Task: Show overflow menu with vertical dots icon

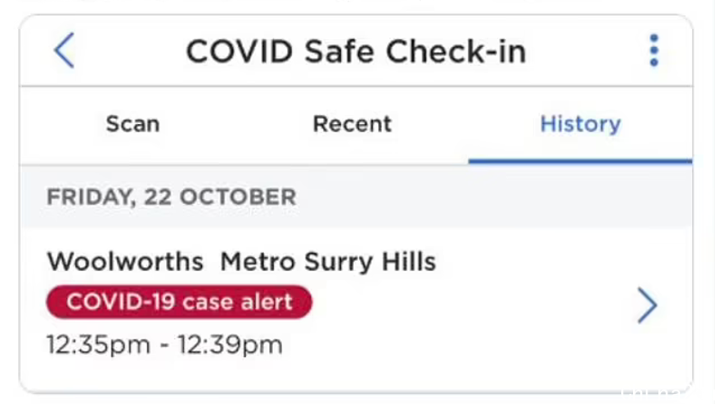Action: tap(654, 51)
